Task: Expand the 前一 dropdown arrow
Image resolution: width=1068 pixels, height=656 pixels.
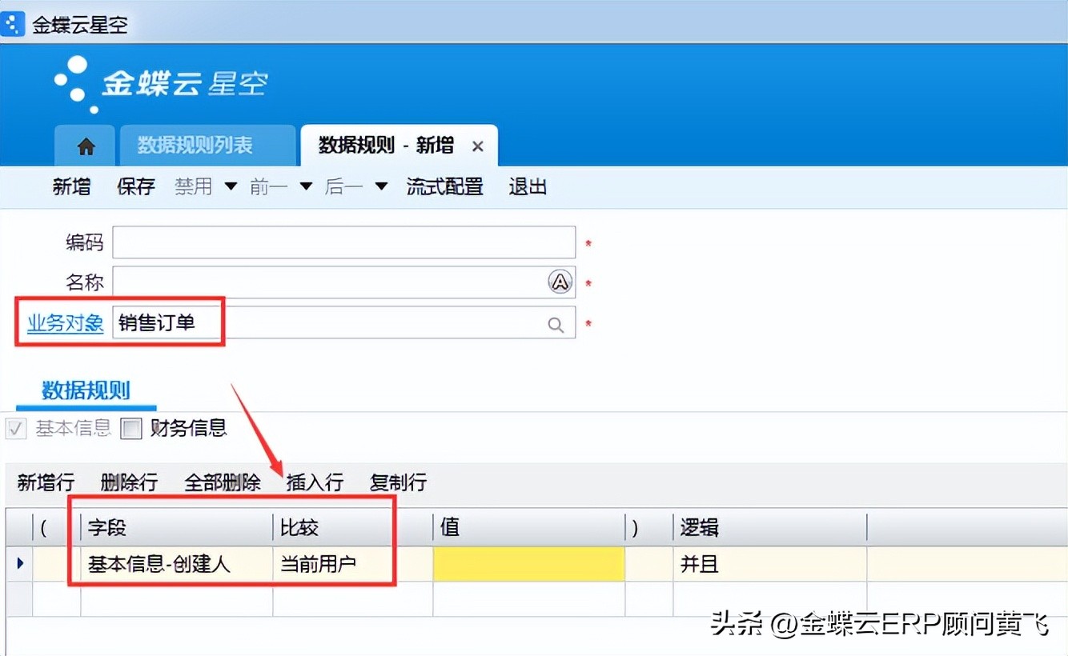Action: pyautogui.click(x=306, y=186)
